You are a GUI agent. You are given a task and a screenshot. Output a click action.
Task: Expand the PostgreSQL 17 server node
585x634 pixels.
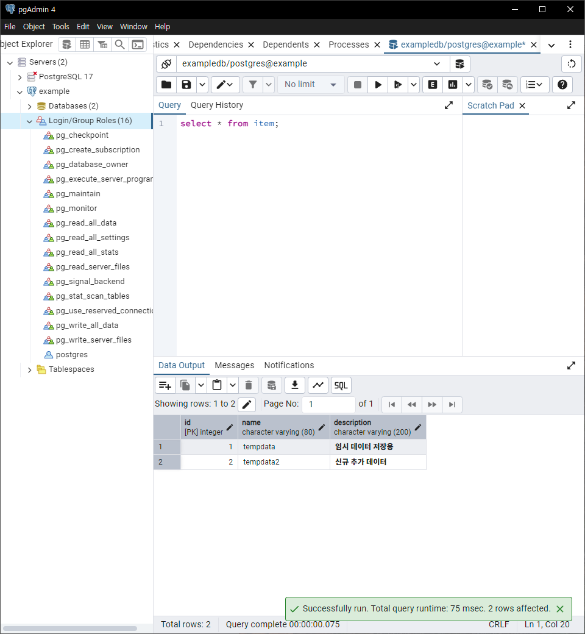click(x=20, y=77)
